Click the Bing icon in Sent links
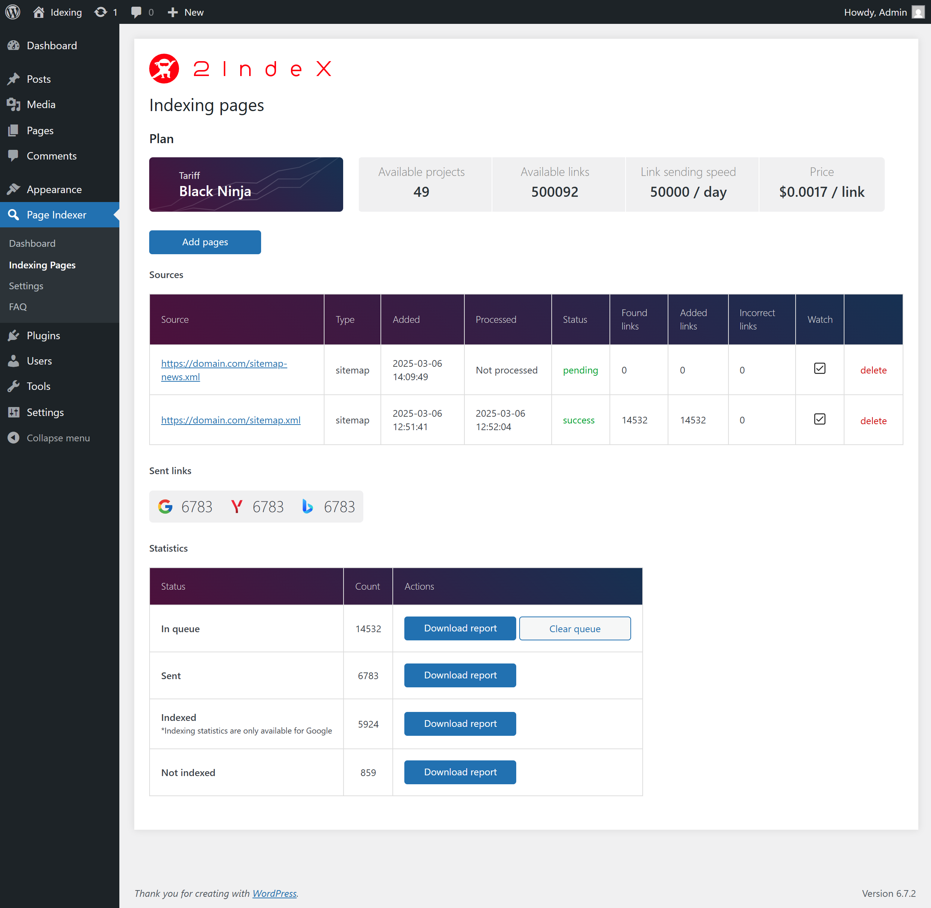The image size is (931, 908). coord(308,507)
